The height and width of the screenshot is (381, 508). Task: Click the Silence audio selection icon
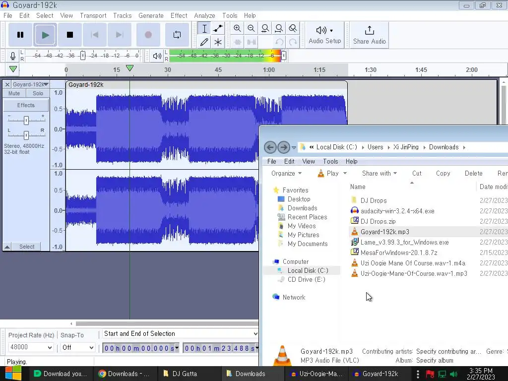[x=251, y=42]
